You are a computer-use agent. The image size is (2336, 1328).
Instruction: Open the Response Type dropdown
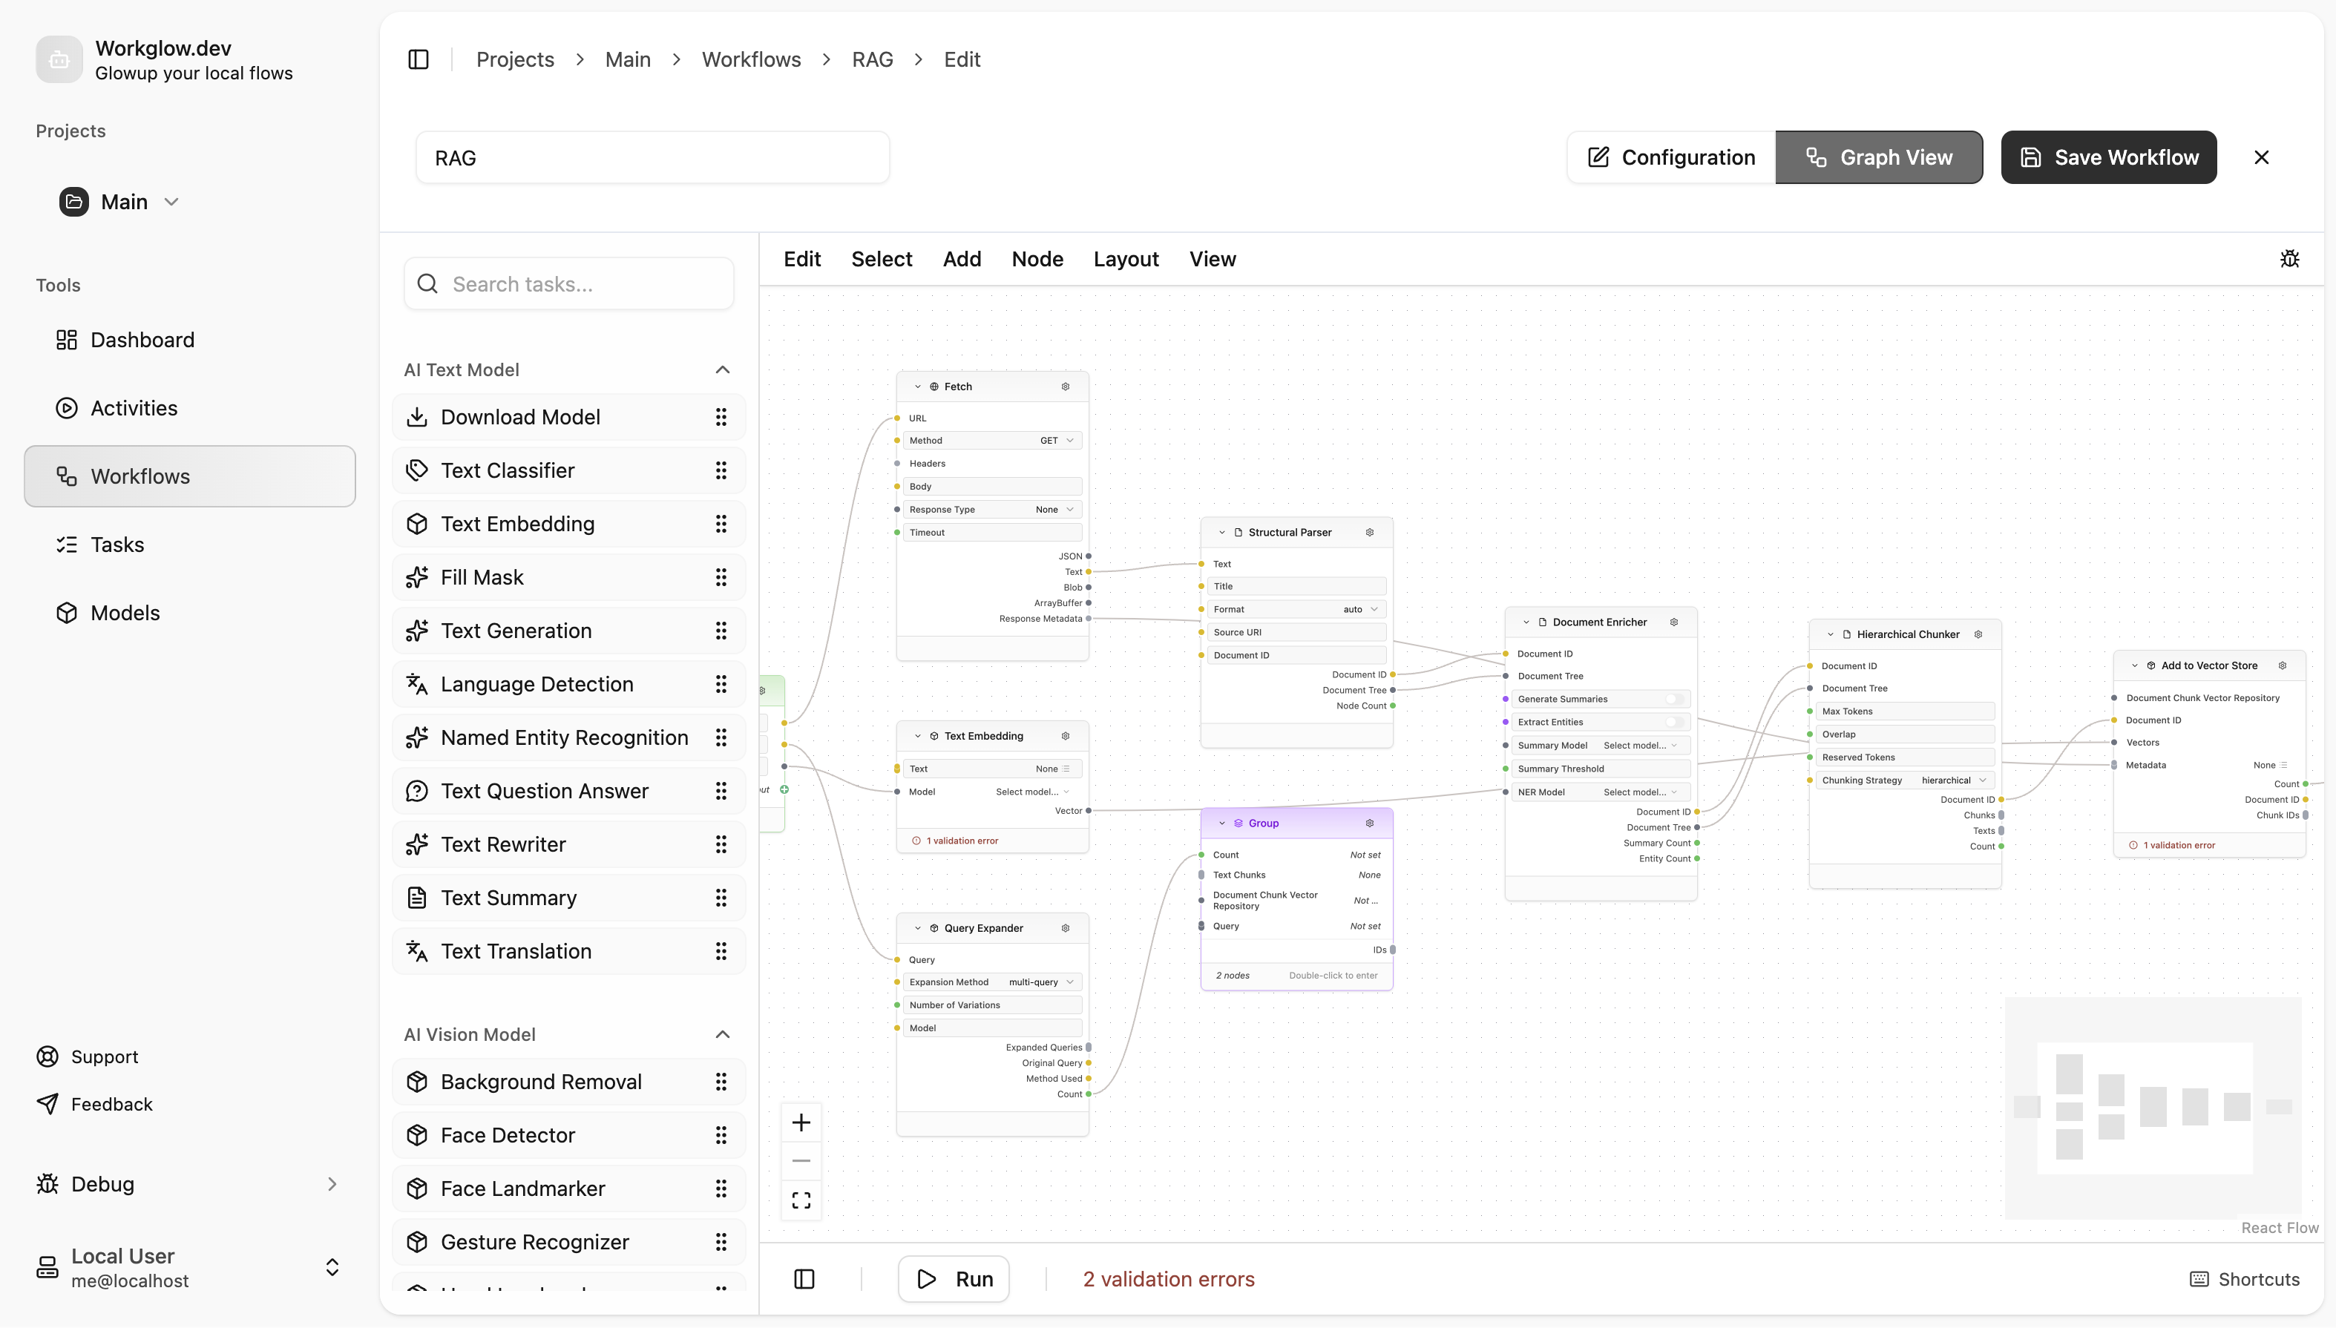pos(1055,510)
